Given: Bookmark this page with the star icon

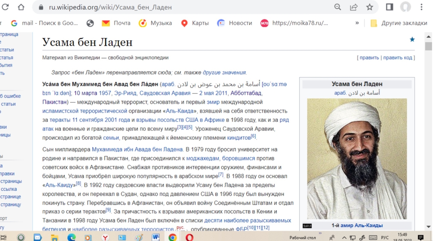Looking at the screenshot, I should pos(370,7).
